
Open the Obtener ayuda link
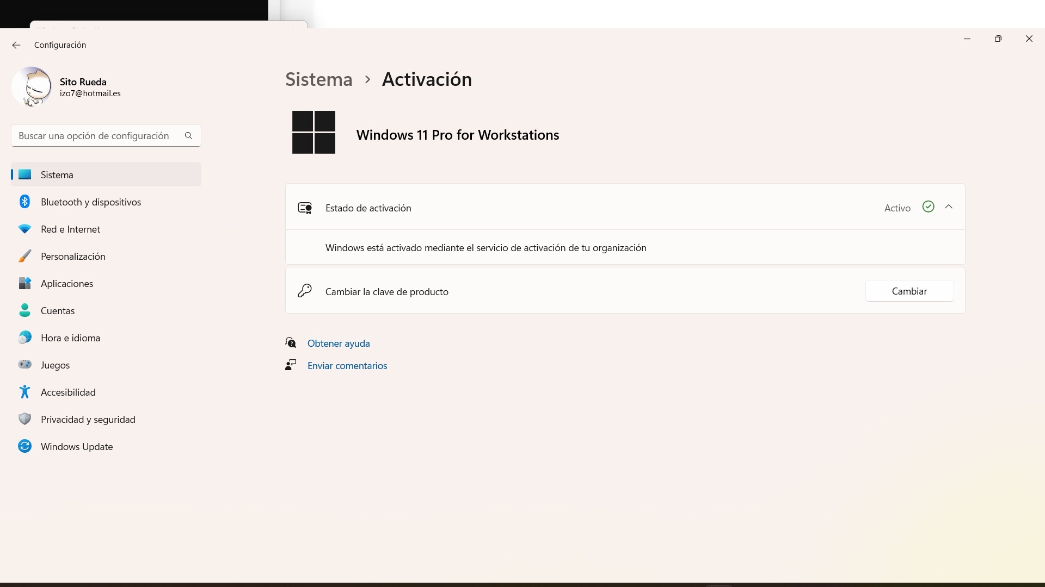[339, 344]
